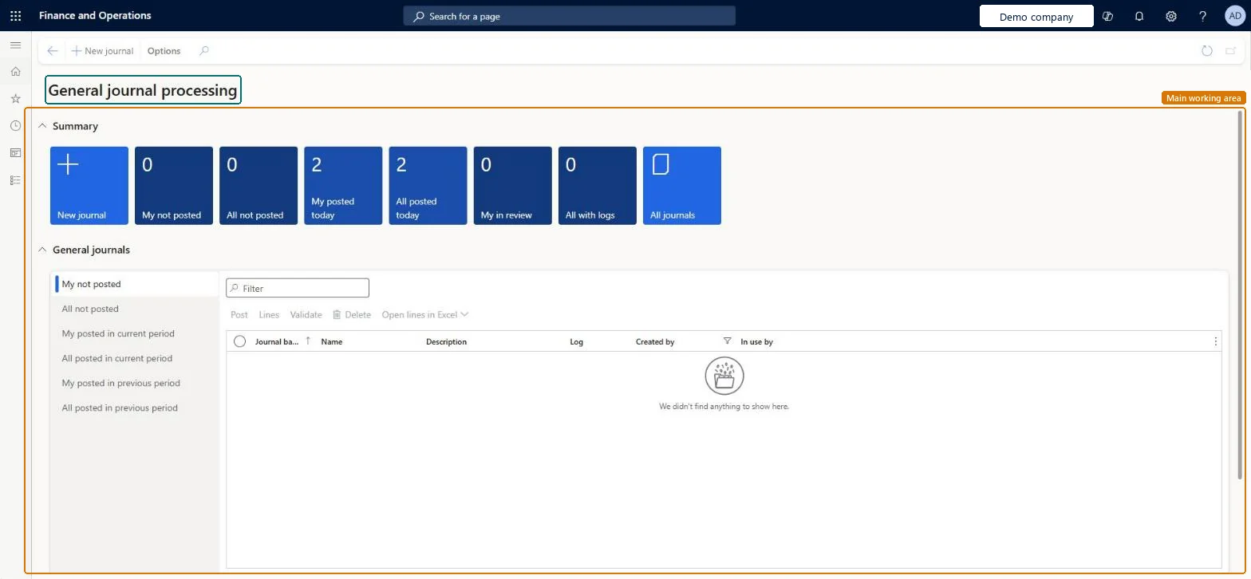Focus the Filter field above the grid

(298, 288)
